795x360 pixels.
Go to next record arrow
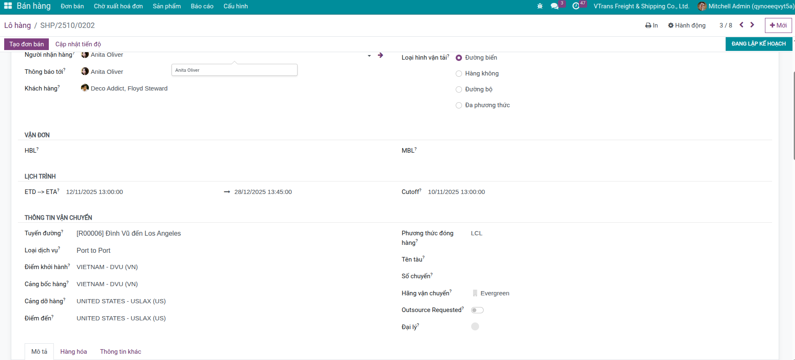point(752,25)
